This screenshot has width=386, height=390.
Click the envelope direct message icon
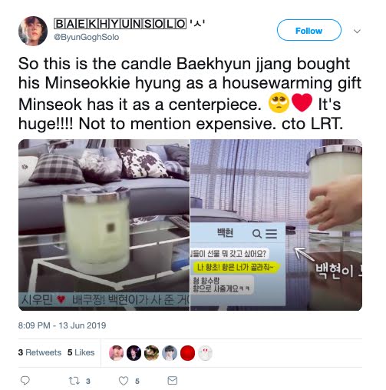172,380
